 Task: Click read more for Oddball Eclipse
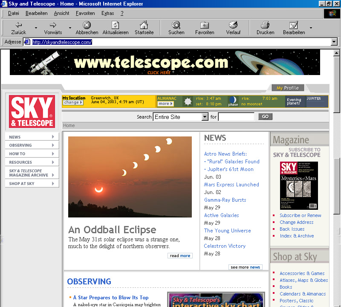[x=180, y=256]
